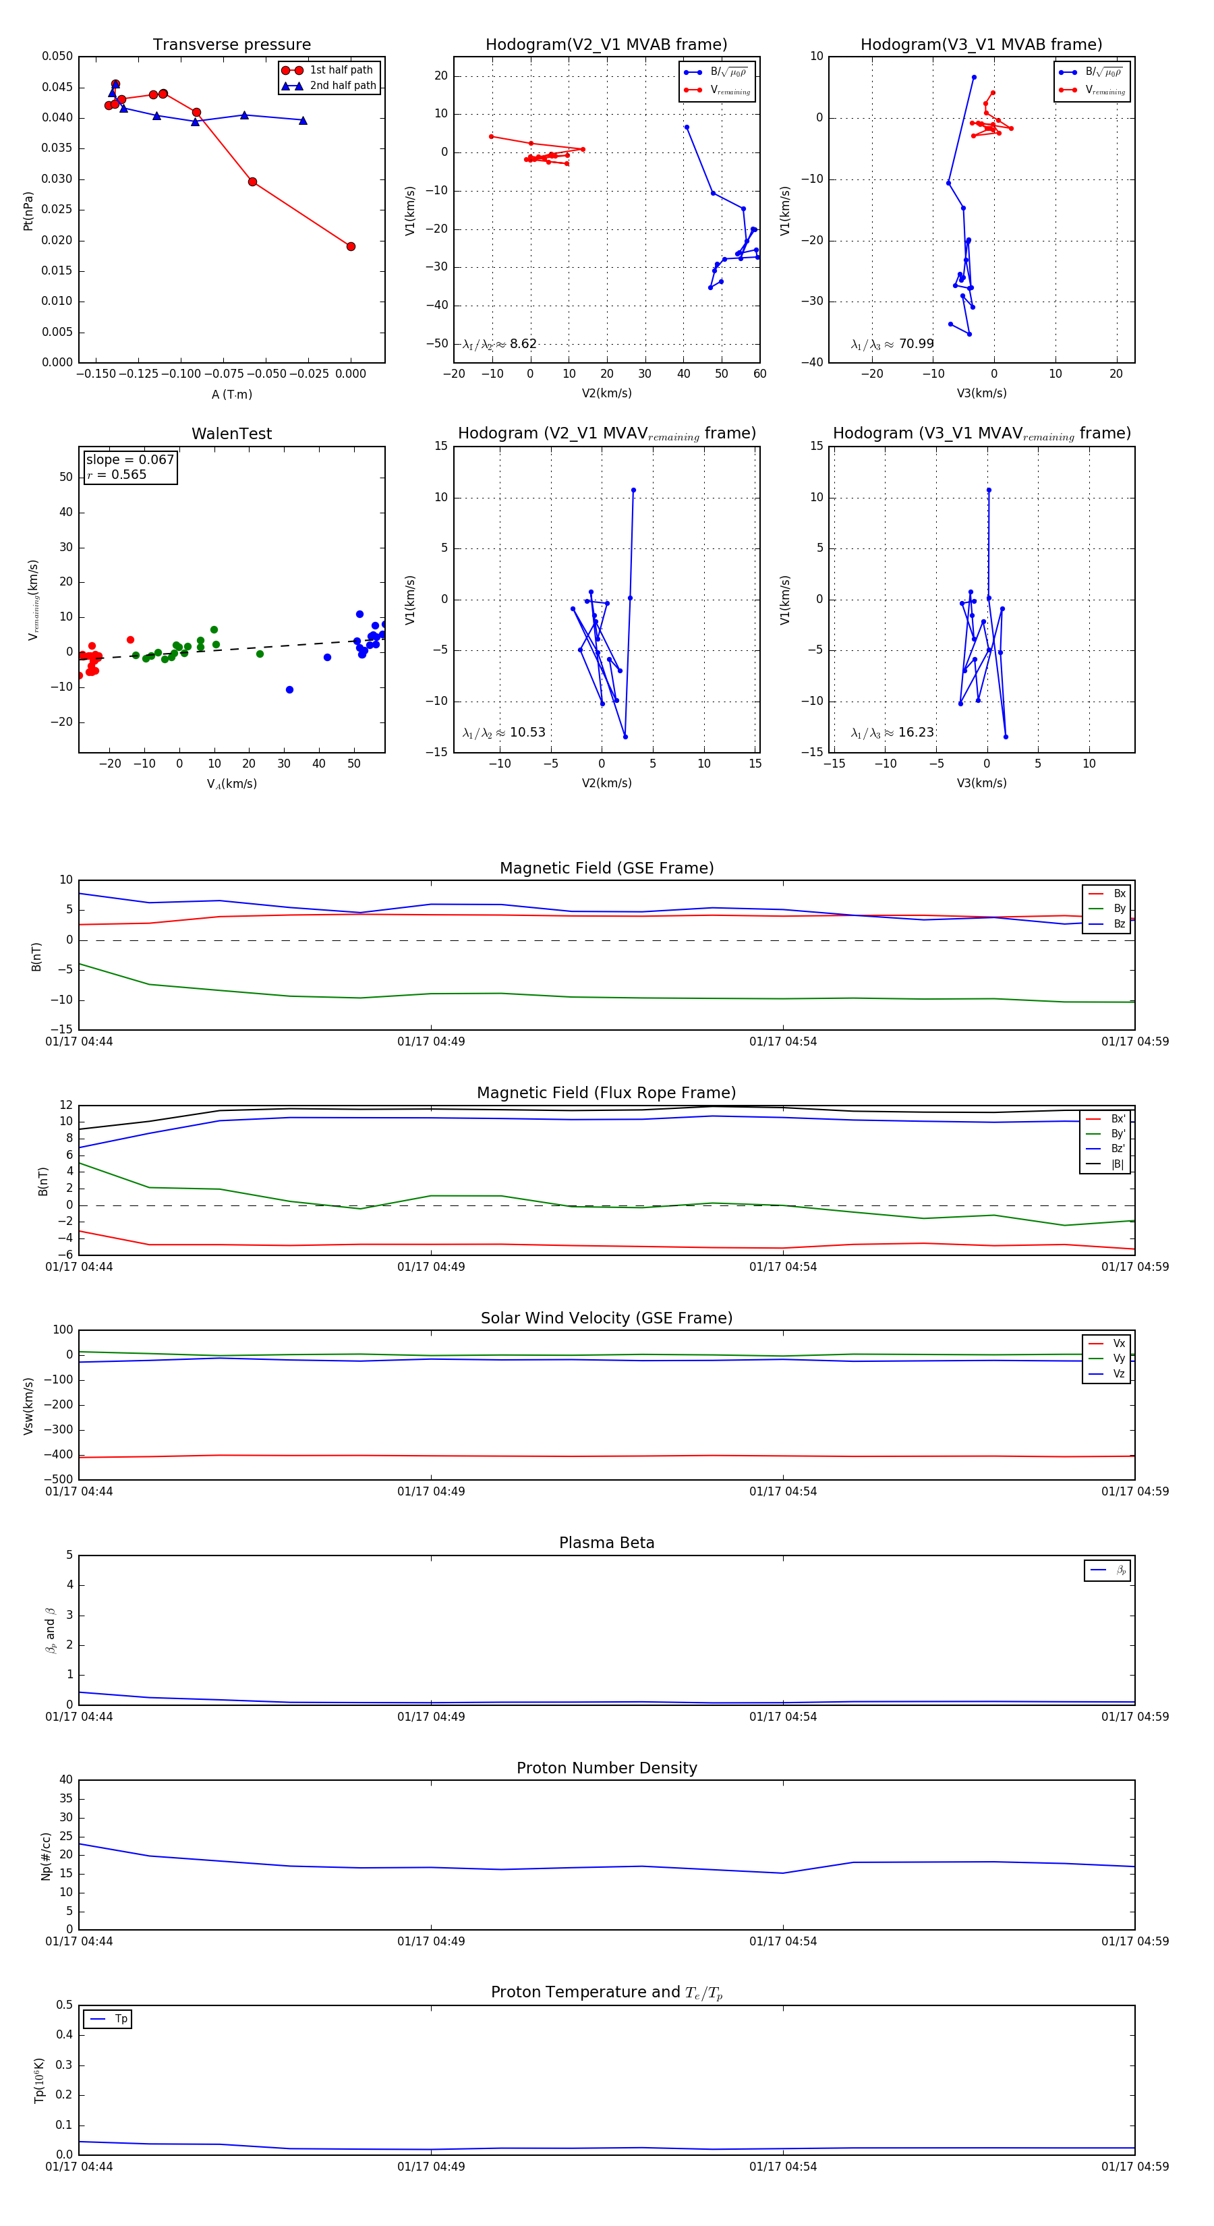
Task: Click B/√(μ0ρ) legend entry in V2_V1 MVAB hodogram
Action: tap(716, 73)
